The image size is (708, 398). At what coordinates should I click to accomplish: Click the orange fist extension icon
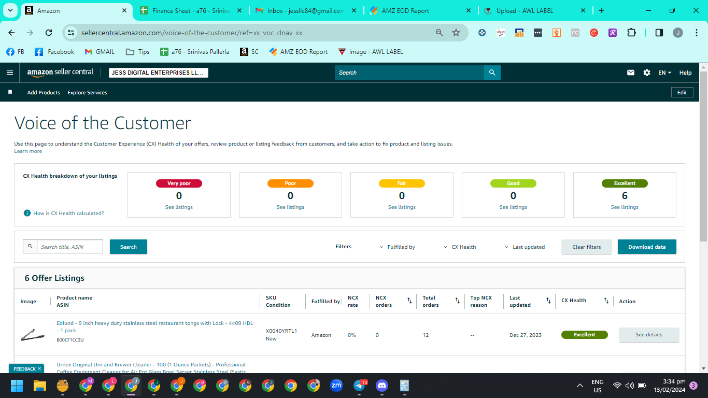pos(557,33)
